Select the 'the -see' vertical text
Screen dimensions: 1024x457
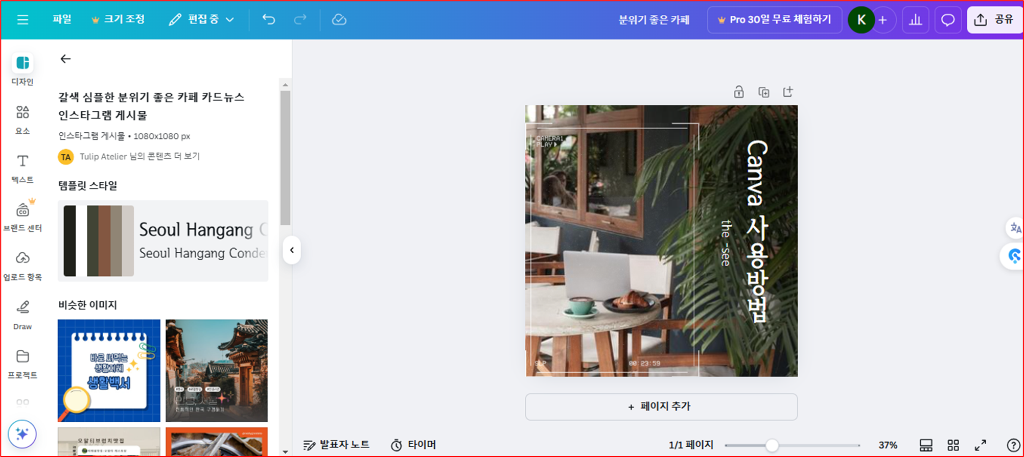point(726,243)
